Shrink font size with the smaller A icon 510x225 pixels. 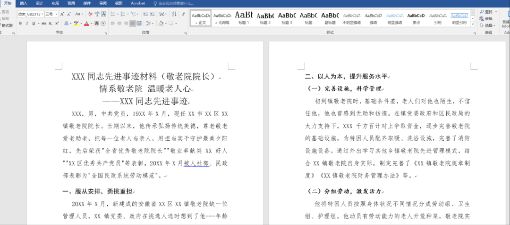point(69,14)
